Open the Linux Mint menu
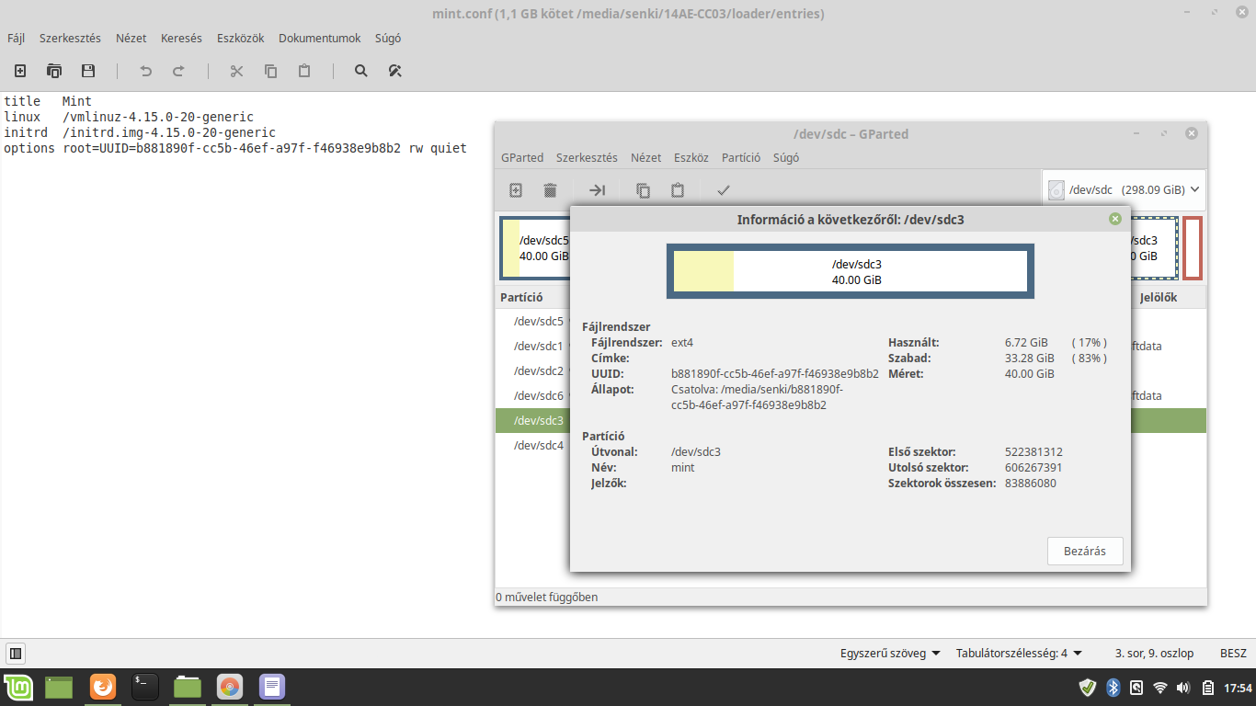 click(17, 687)
